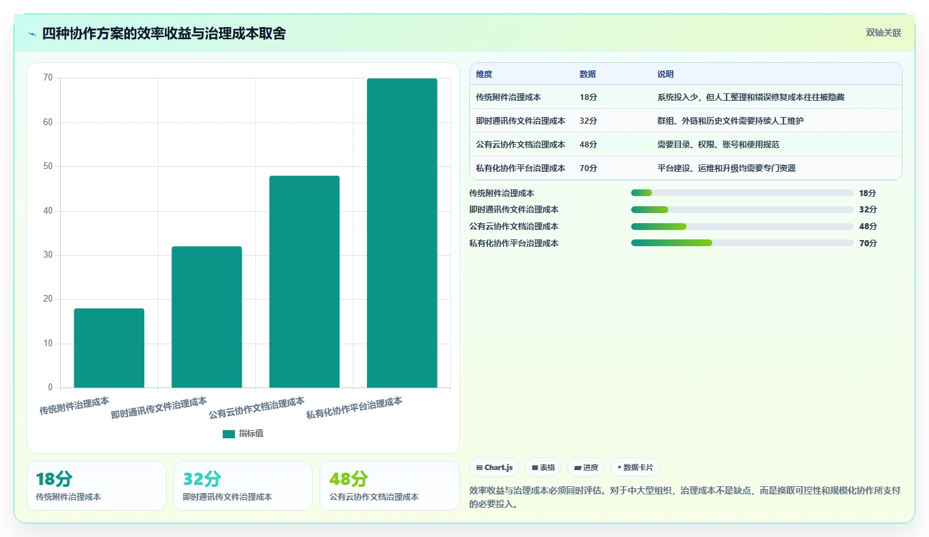Click the y-axis tick value 70
Image resolution: width=929 pixels, height=537 pixels.
(x=48, y=78)
